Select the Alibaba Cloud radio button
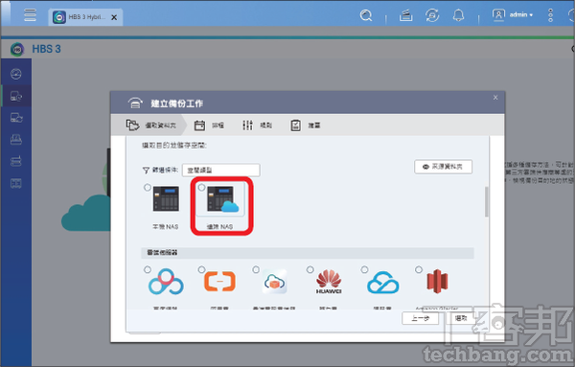 [201, 269]
